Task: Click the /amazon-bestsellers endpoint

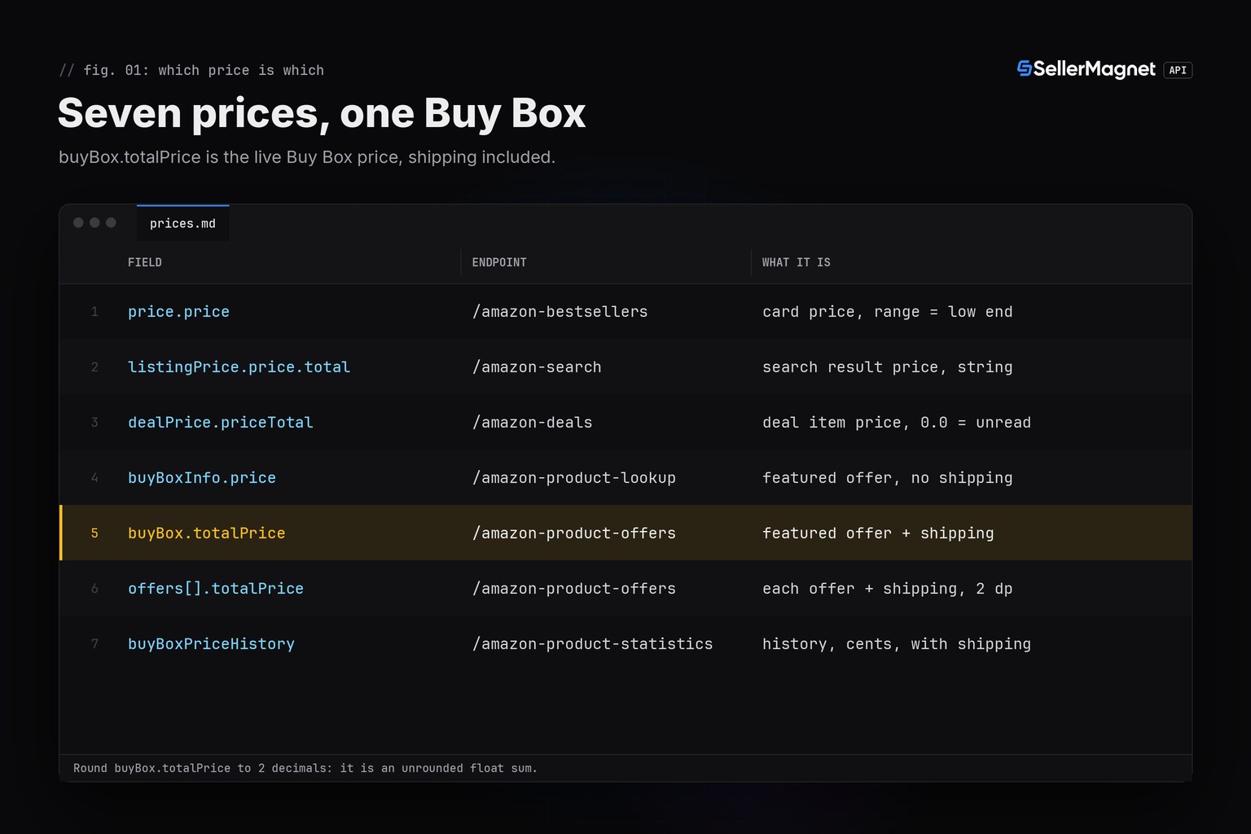Action: pyautogui.click(x=560, y=312)
